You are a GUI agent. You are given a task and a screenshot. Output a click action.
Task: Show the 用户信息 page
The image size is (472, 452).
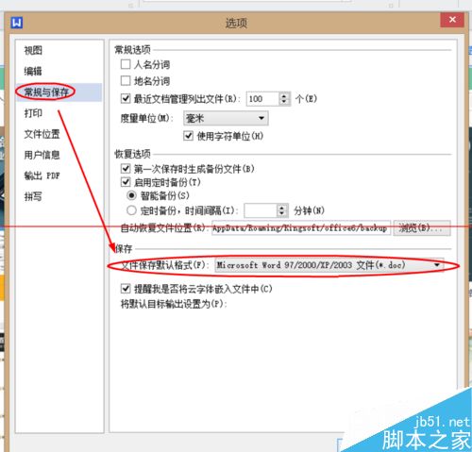pos(42,155)
